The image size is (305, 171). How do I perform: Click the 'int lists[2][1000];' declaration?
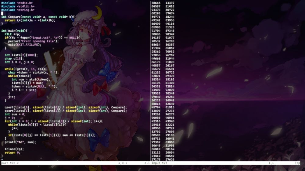[x=21, y=55]
